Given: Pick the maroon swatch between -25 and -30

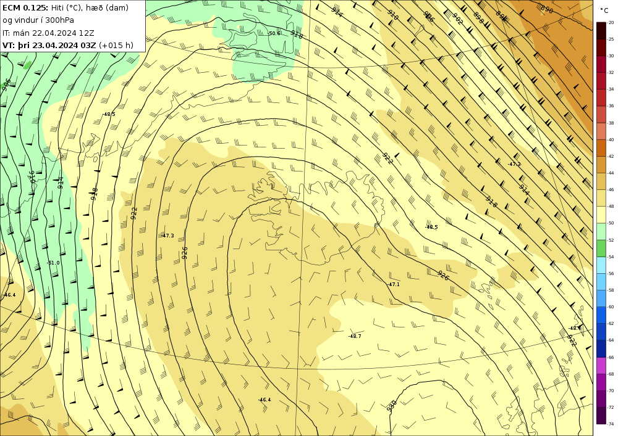Looking at the screenshot, I should 601,47.
